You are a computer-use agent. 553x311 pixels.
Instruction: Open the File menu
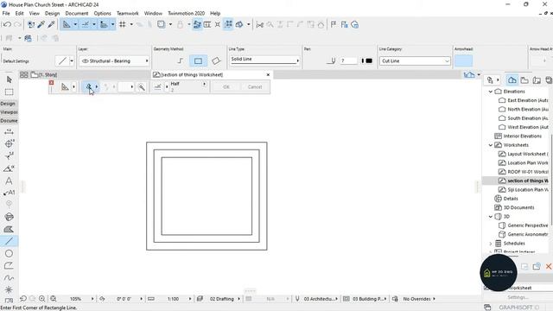[6, 13]
